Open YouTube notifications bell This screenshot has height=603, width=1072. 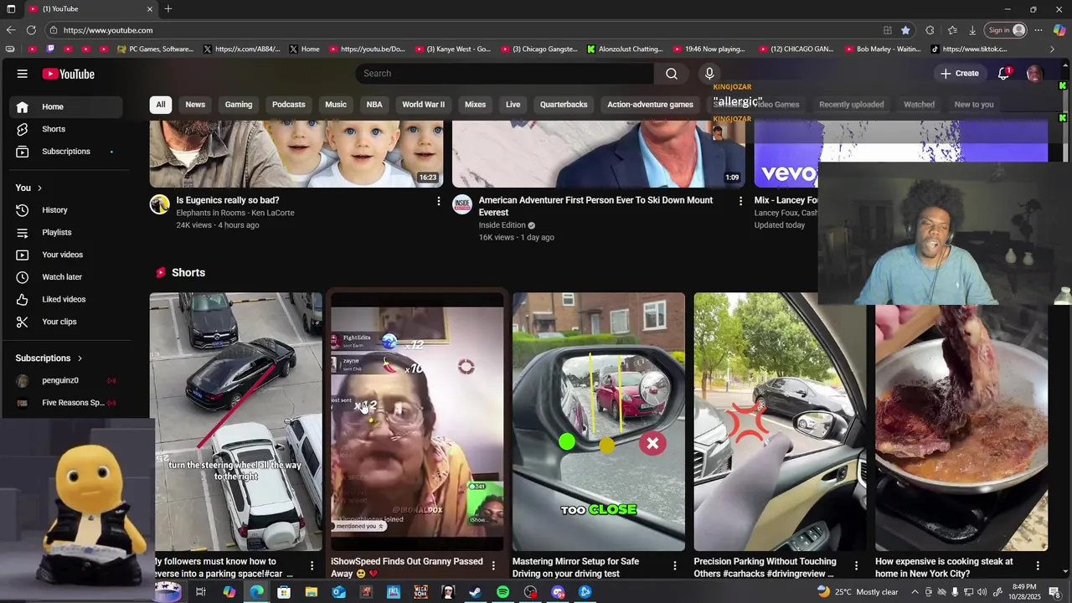point(1003,74)
